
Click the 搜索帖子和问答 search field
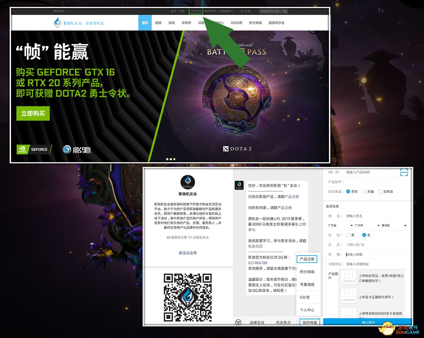pyautogui.click(x=271, y=11)
